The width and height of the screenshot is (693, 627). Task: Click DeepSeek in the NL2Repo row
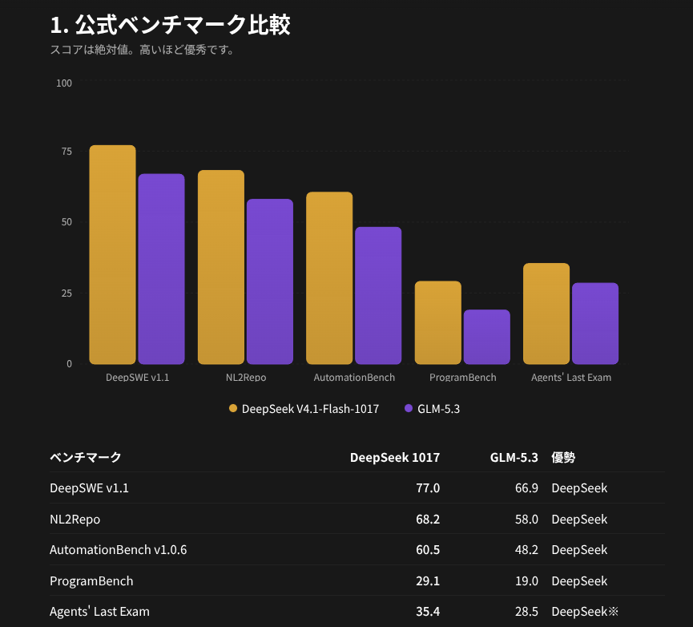click(579, 519)
